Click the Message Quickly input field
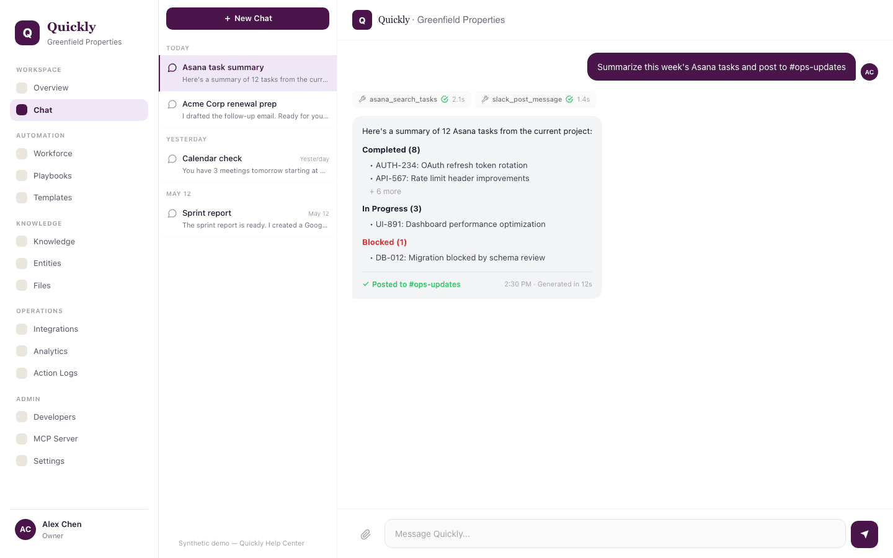This screenshot has width=893, height=558. tap(615, 534)
